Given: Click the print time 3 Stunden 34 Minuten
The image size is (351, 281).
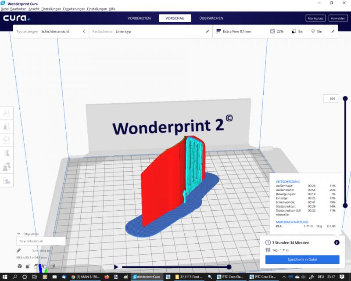Looking at the screenshot, I should pyautogui.click(x=290, y=243).
